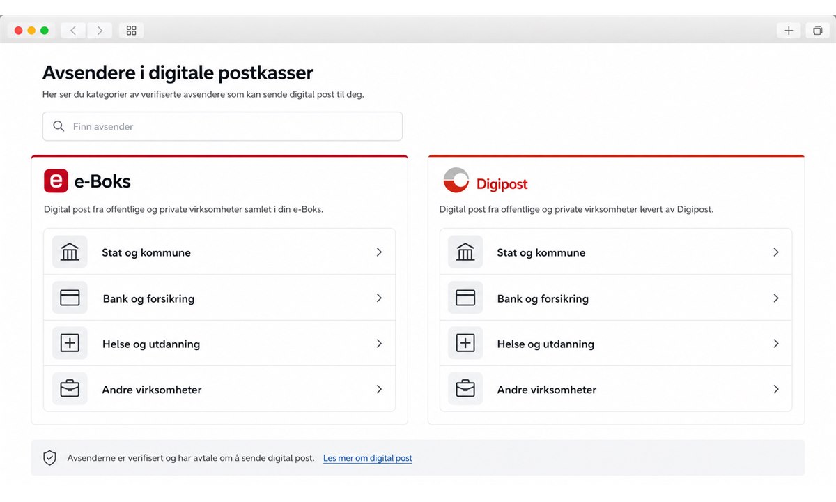This screenshot has height=502, width=836.
Task: Click the red e-Boks logo
Action: [56, 181]
